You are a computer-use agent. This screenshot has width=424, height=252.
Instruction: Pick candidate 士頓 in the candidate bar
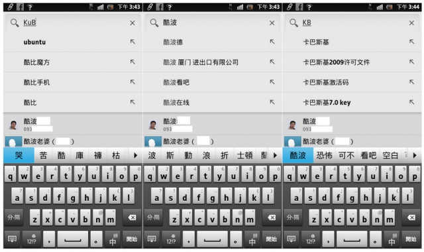pyautogui.click(x=244, y=155)
